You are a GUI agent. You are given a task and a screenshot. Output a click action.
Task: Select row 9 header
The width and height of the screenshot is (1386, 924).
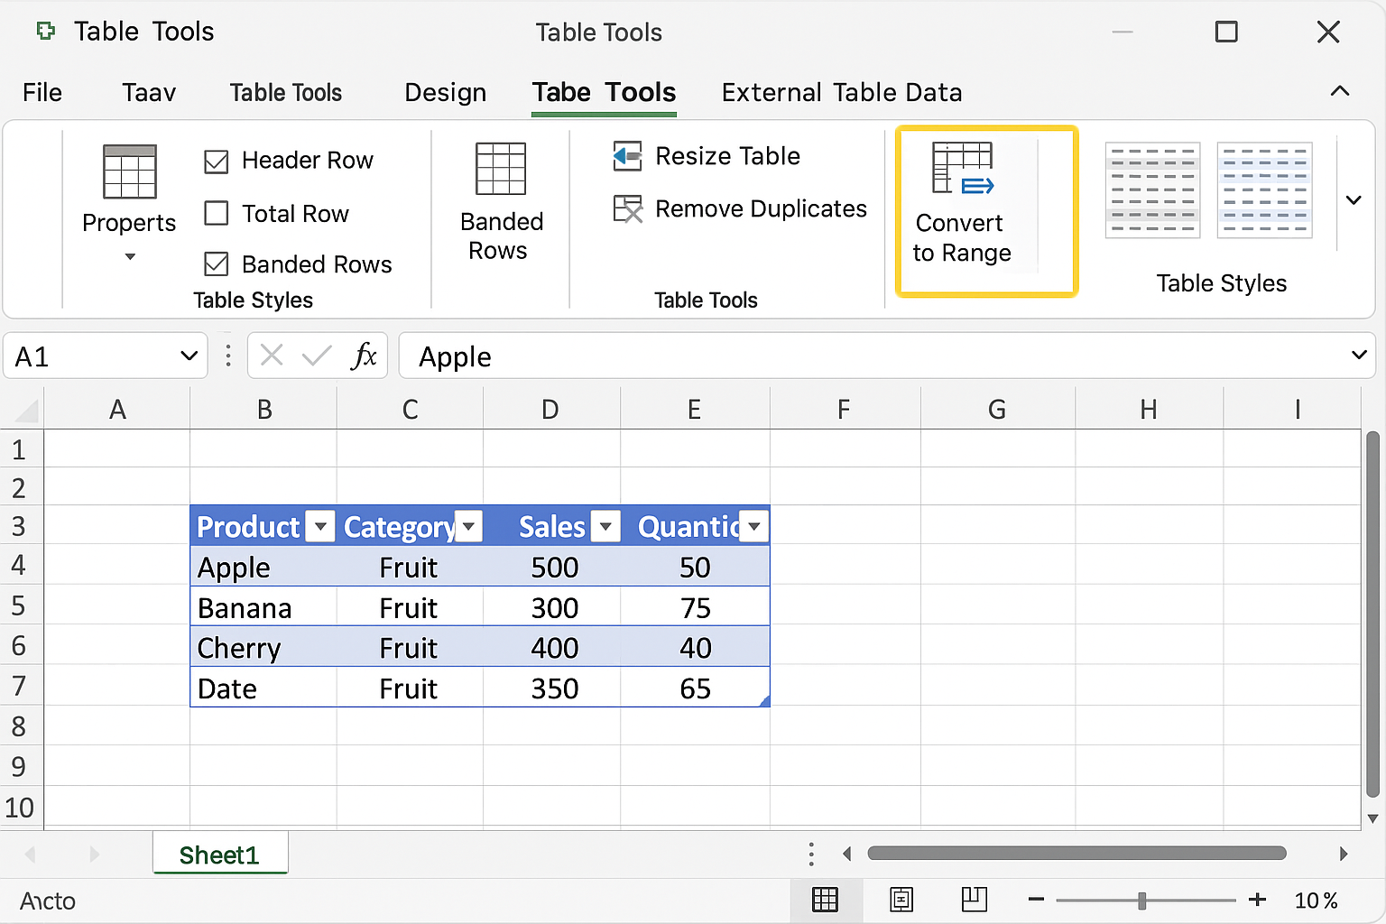pyautogui.click(x=21, y=766)
